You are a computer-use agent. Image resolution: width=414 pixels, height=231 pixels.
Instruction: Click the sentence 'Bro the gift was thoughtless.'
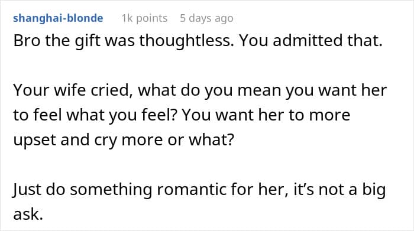[124, 41]
